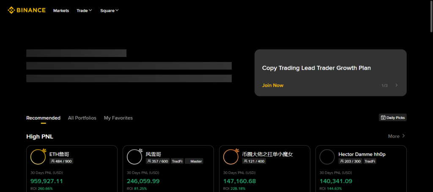Switch to the My Favorites tab
Image resolution: width=433 pixels, height=192 pixels.
[118, 118]
